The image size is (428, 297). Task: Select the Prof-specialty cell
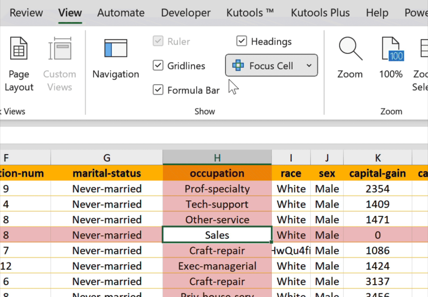(217, 189)
